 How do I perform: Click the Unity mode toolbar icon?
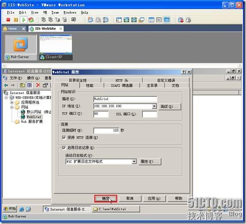click(141, 20)
